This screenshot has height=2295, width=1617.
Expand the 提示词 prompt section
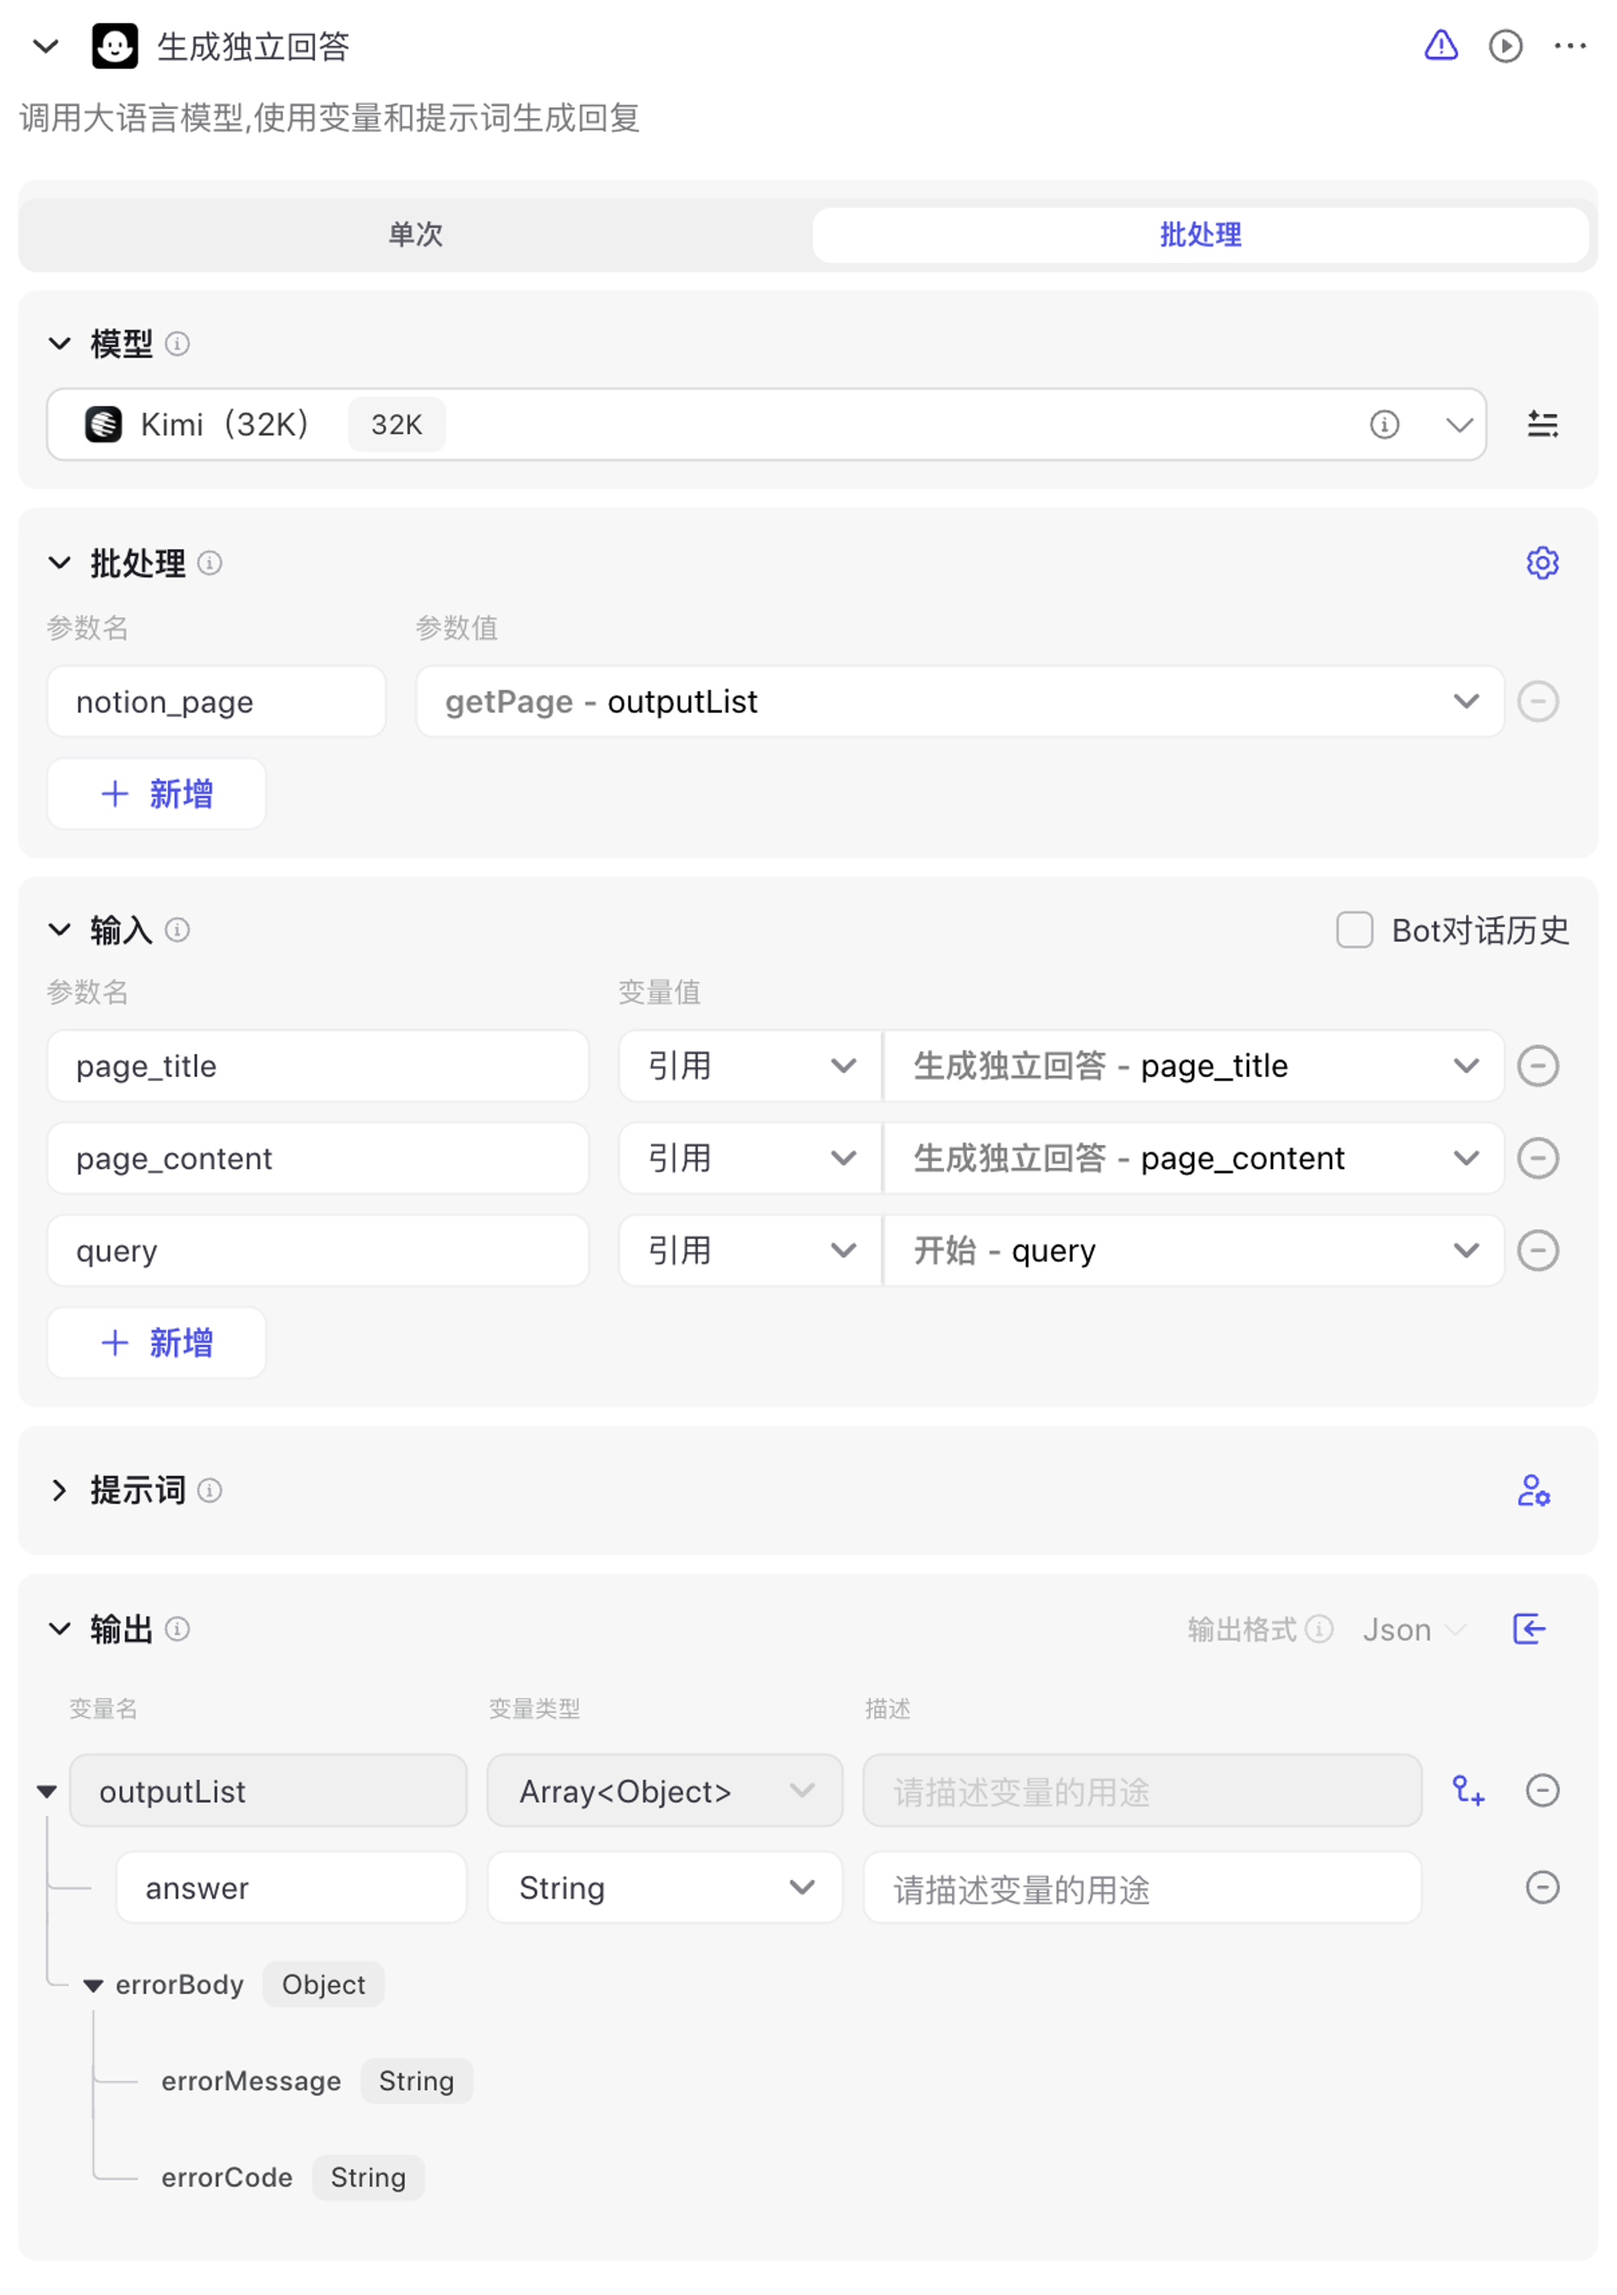click(x=60, y=1490)
